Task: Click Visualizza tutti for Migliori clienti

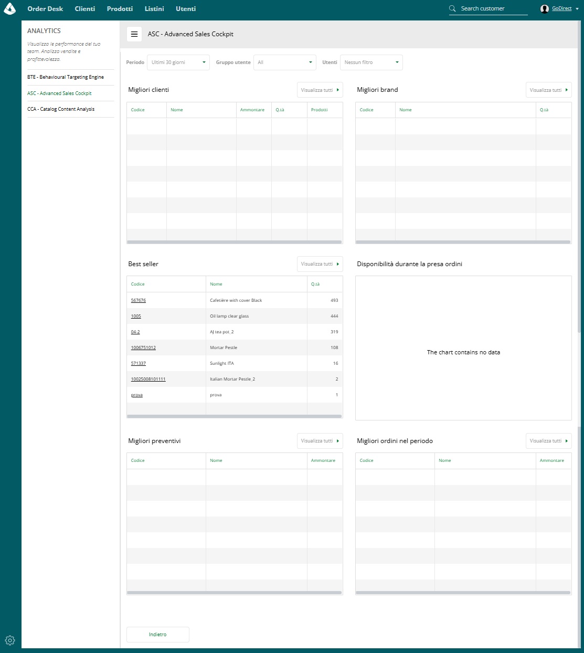Action: tap(320, 90)
